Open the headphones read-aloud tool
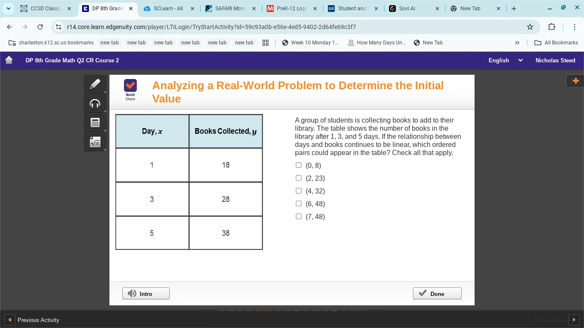 click(x=95, y=103)
